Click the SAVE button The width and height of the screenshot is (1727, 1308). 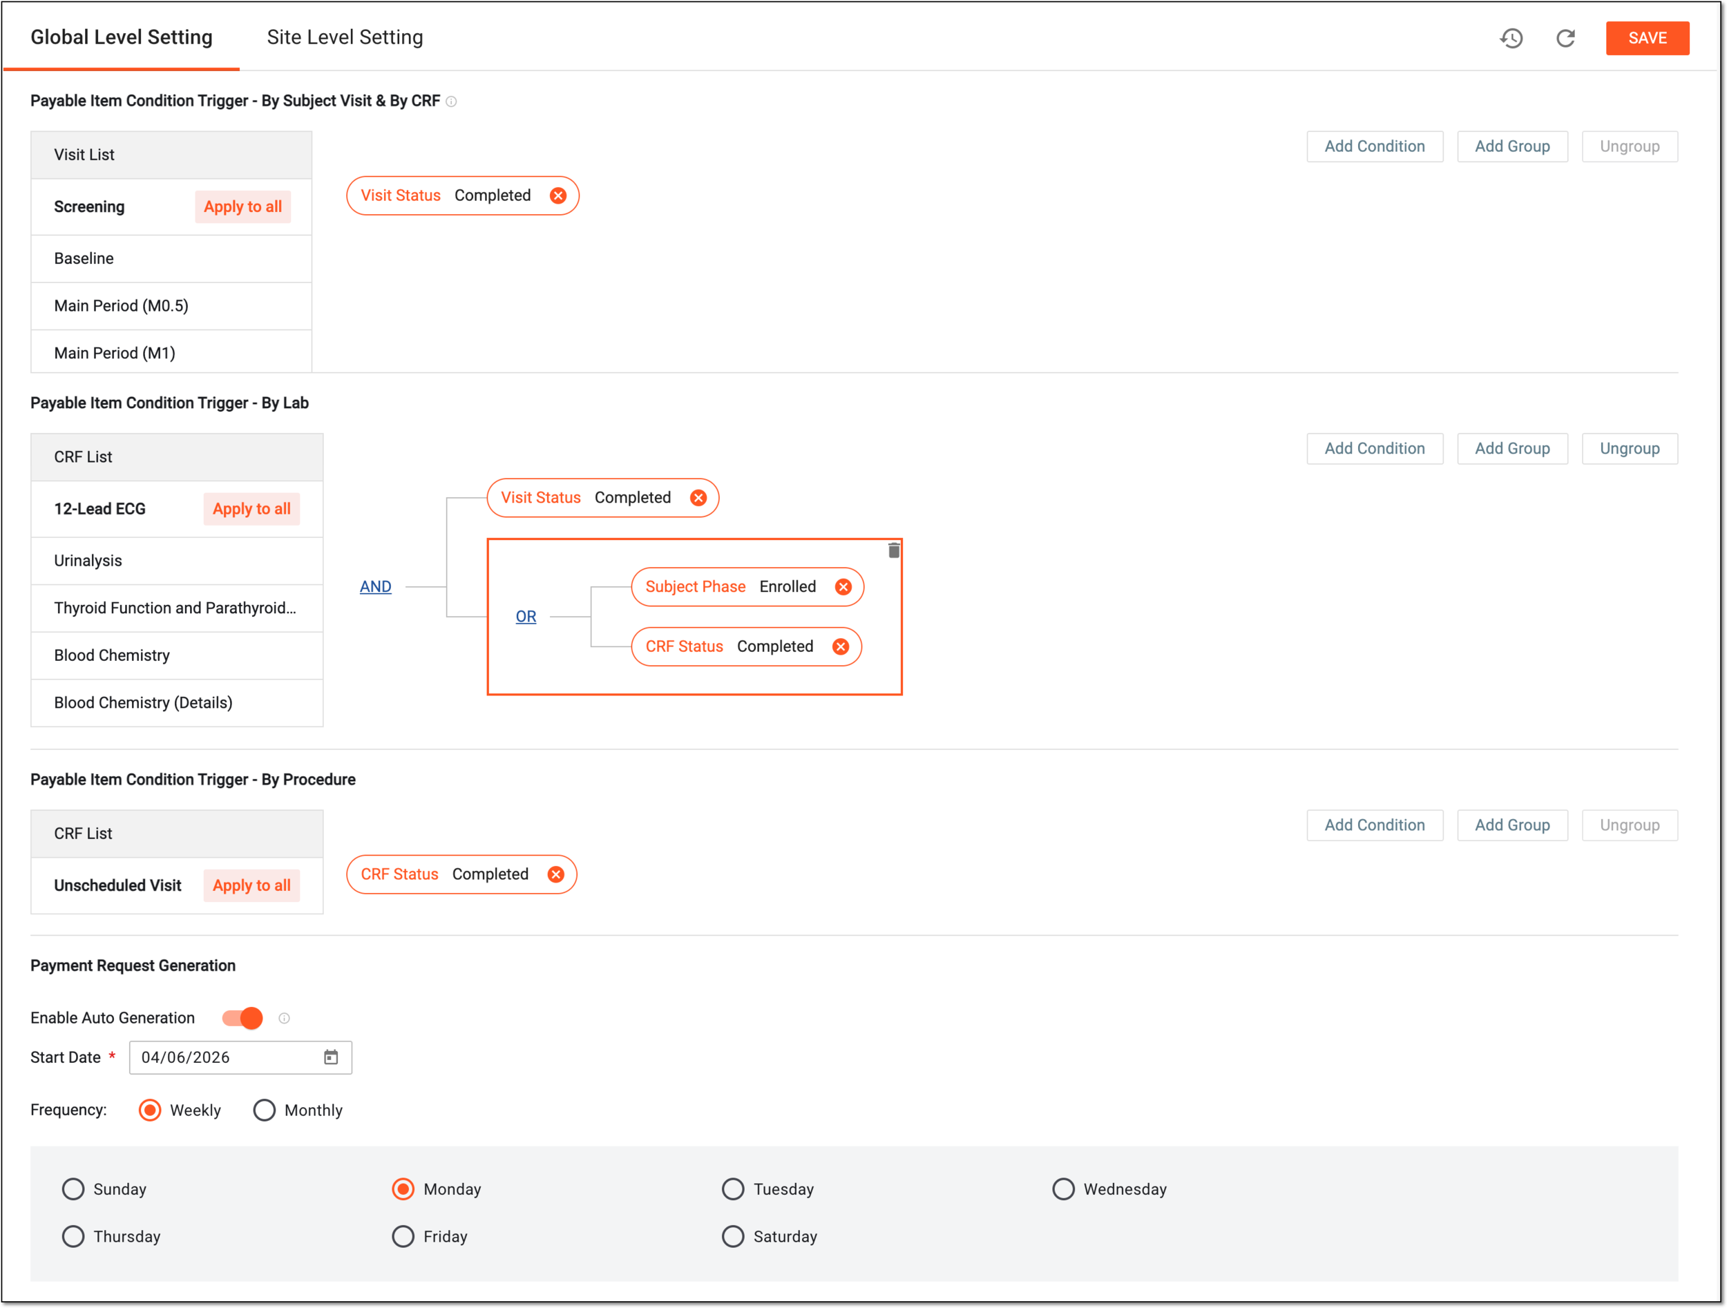click(x=1648, y=38)
